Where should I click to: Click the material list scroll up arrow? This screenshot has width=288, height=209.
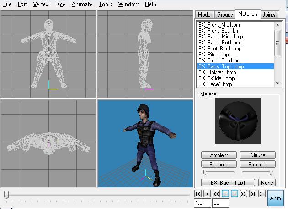point(277,25)
